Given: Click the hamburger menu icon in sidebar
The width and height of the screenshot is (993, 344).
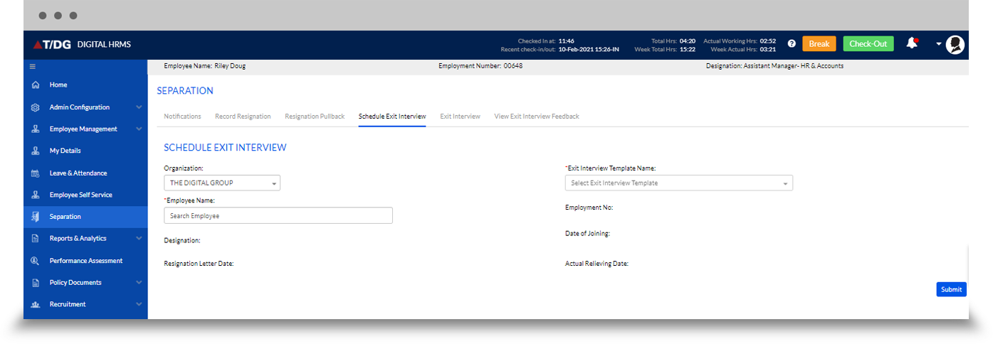Looking at the screenshot, I should click(32, 66).
